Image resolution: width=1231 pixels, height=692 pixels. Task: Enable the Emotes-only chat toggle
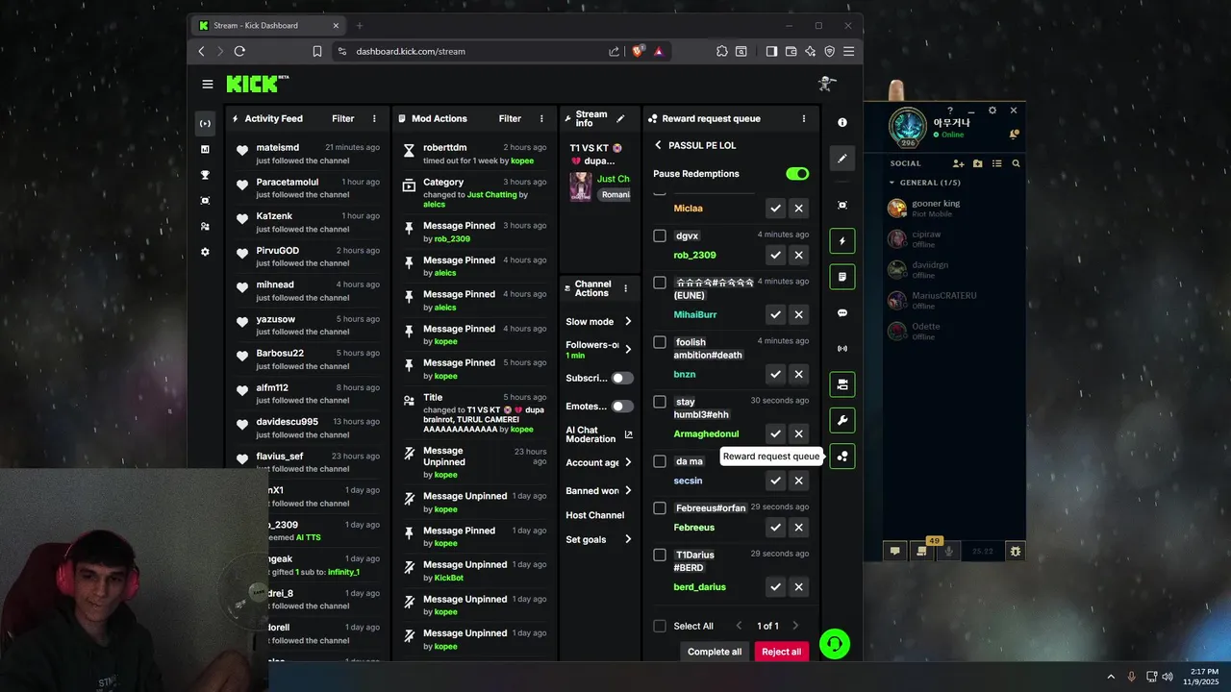point(623,407)
